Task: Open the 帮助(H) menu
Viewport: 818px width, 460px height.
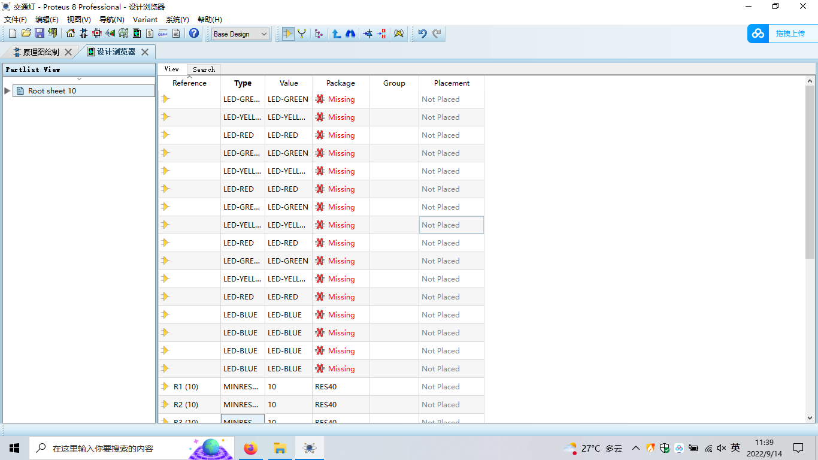Action: coord(210,19)
